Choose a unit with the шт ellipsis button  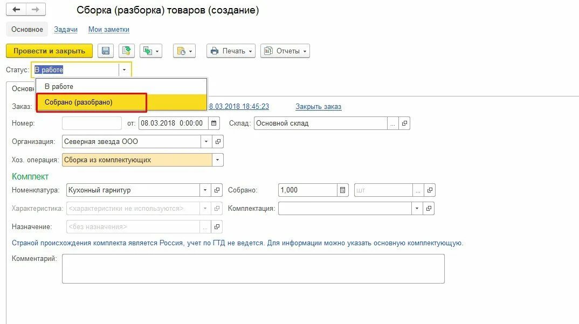(x=418, y=190)
